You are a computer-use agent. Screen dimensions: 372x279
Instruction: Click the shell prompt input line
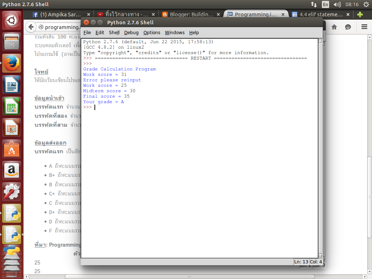[x=200, y=107]
